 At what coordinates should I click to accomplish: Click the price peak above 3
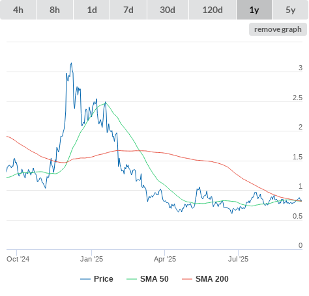(71, 63)
